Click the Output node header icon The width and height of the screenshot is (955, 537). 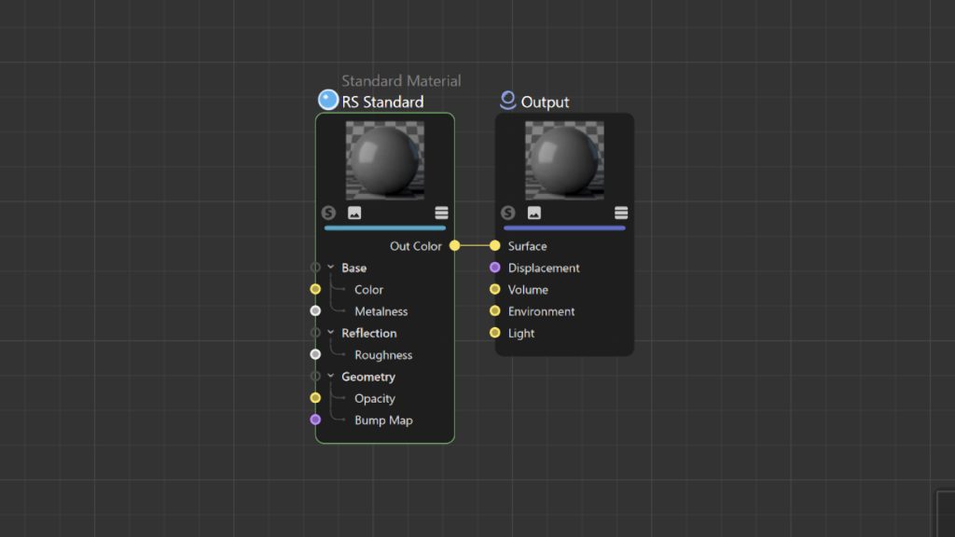pyautogui.click(x=507, y=101)
